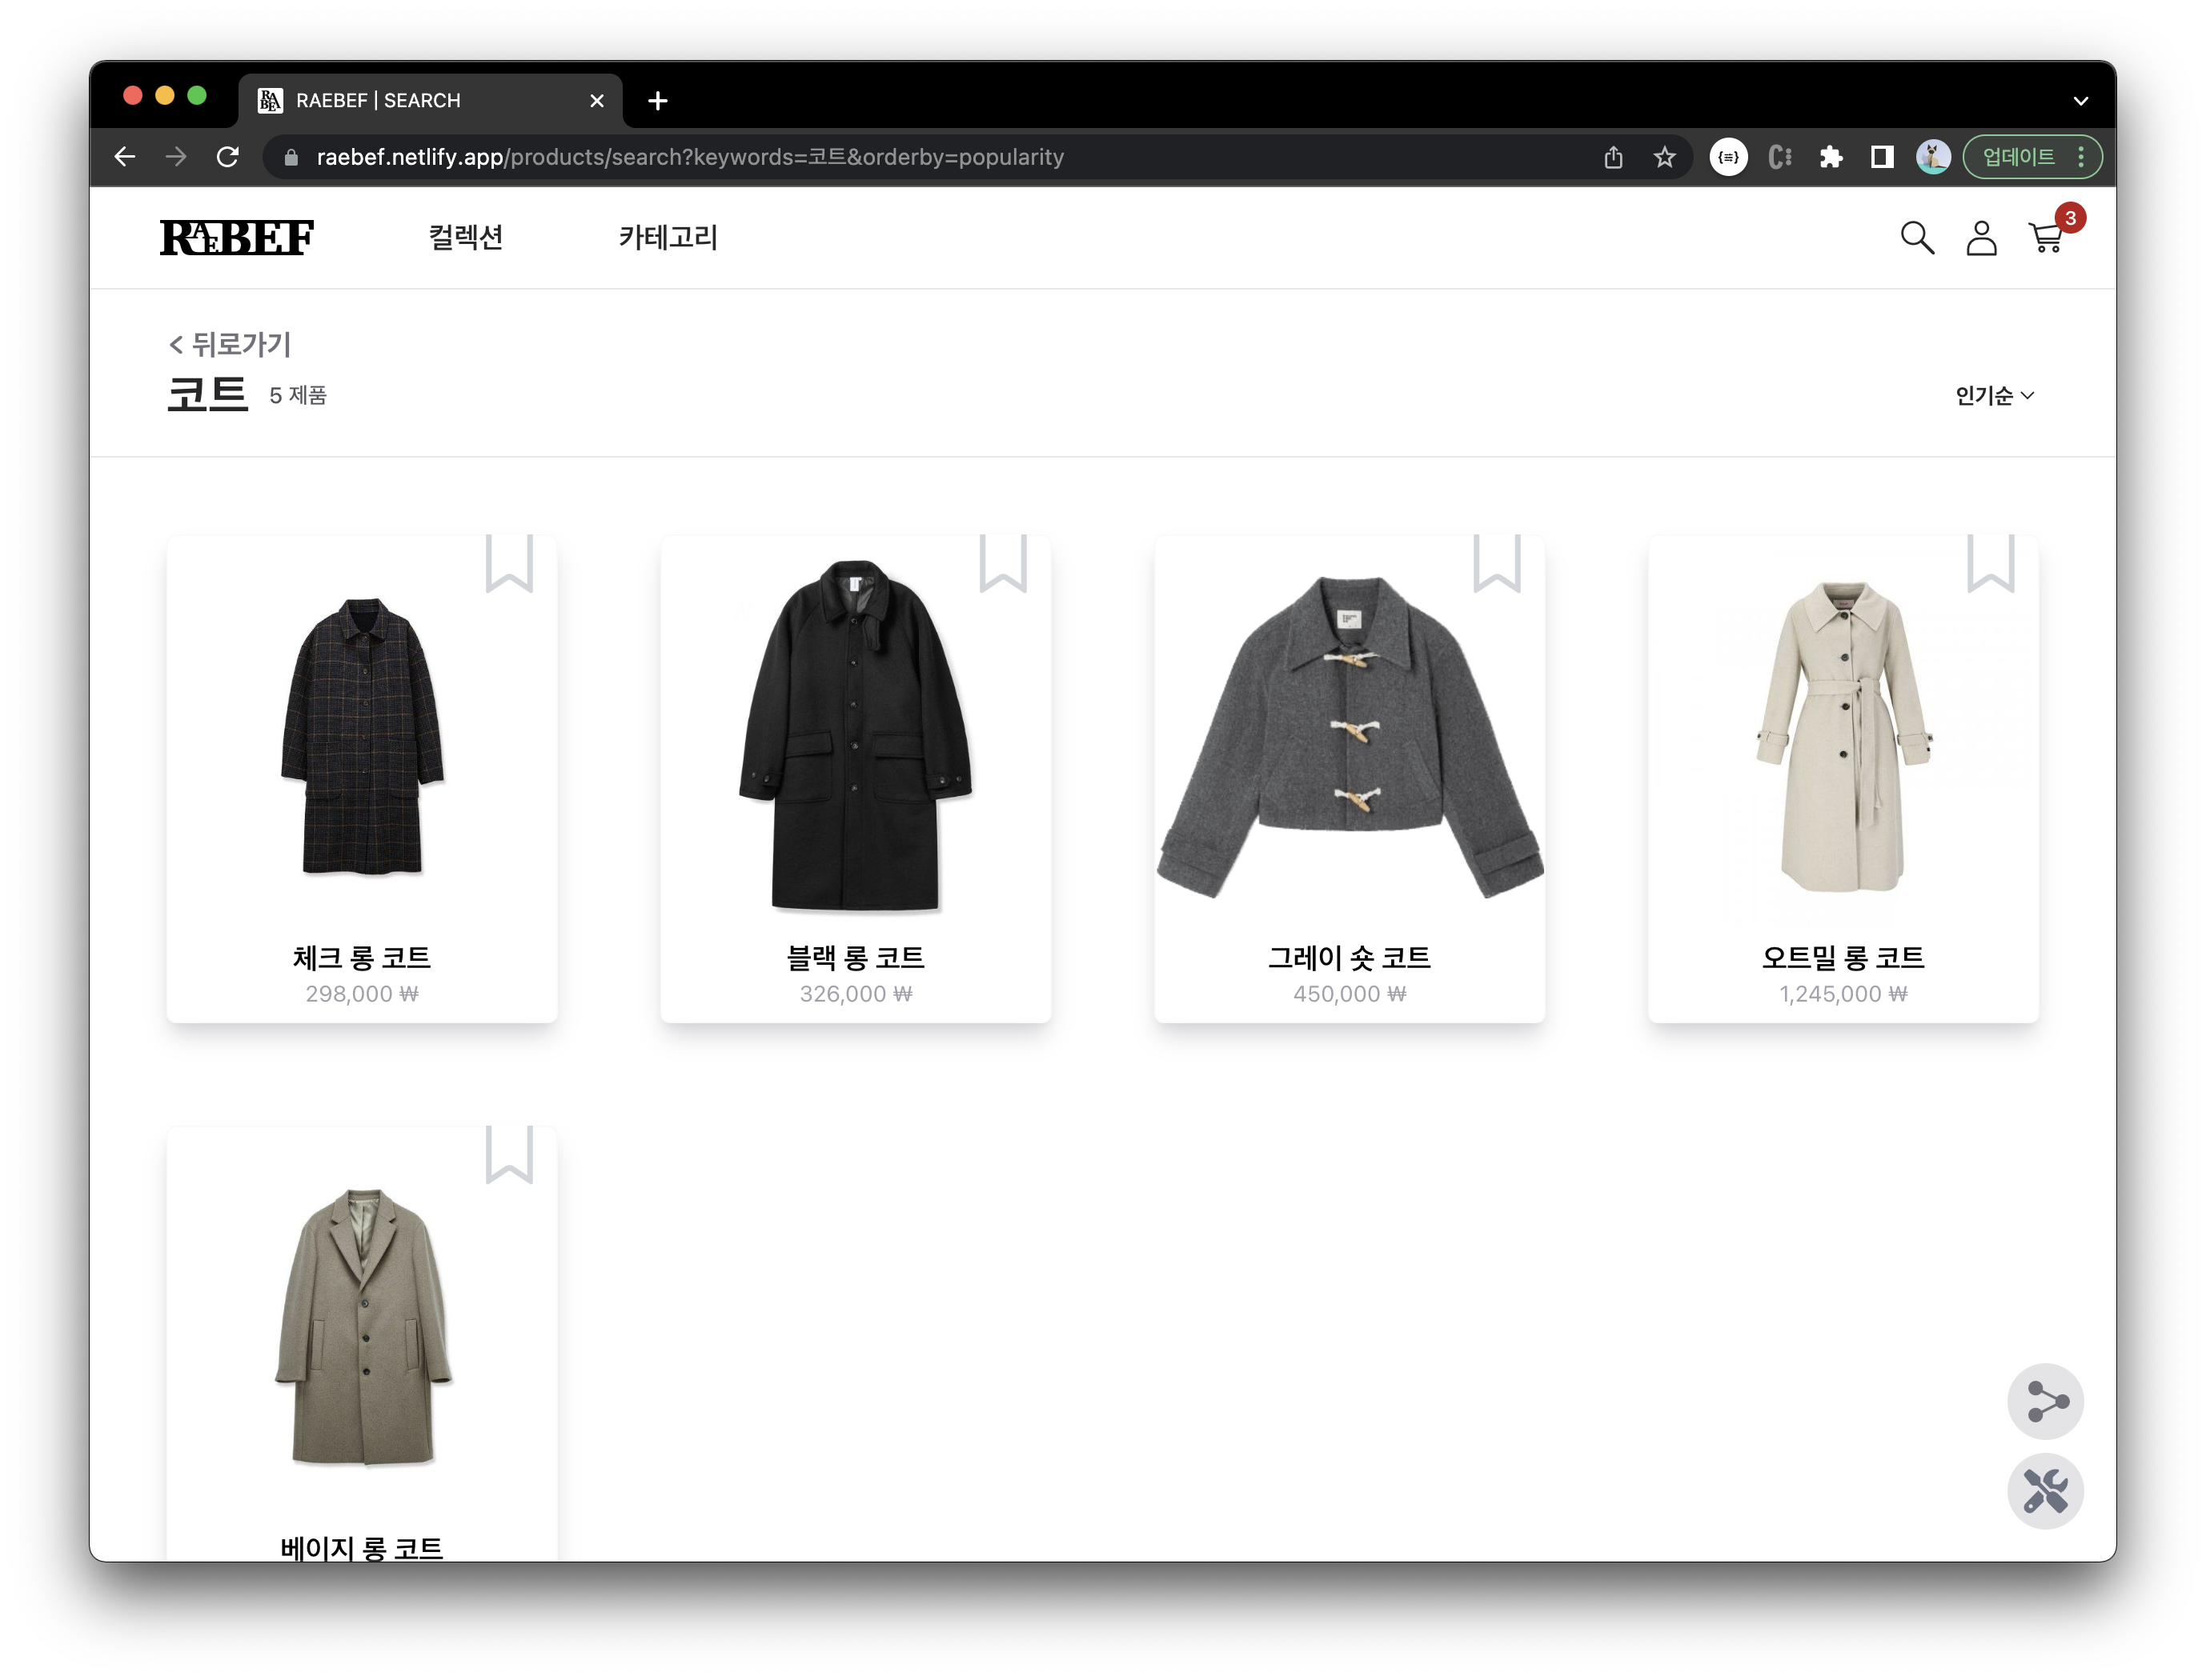Click the 450,000 ₩ price
Screen dimensions: 2206x1680
point(1350,994)
